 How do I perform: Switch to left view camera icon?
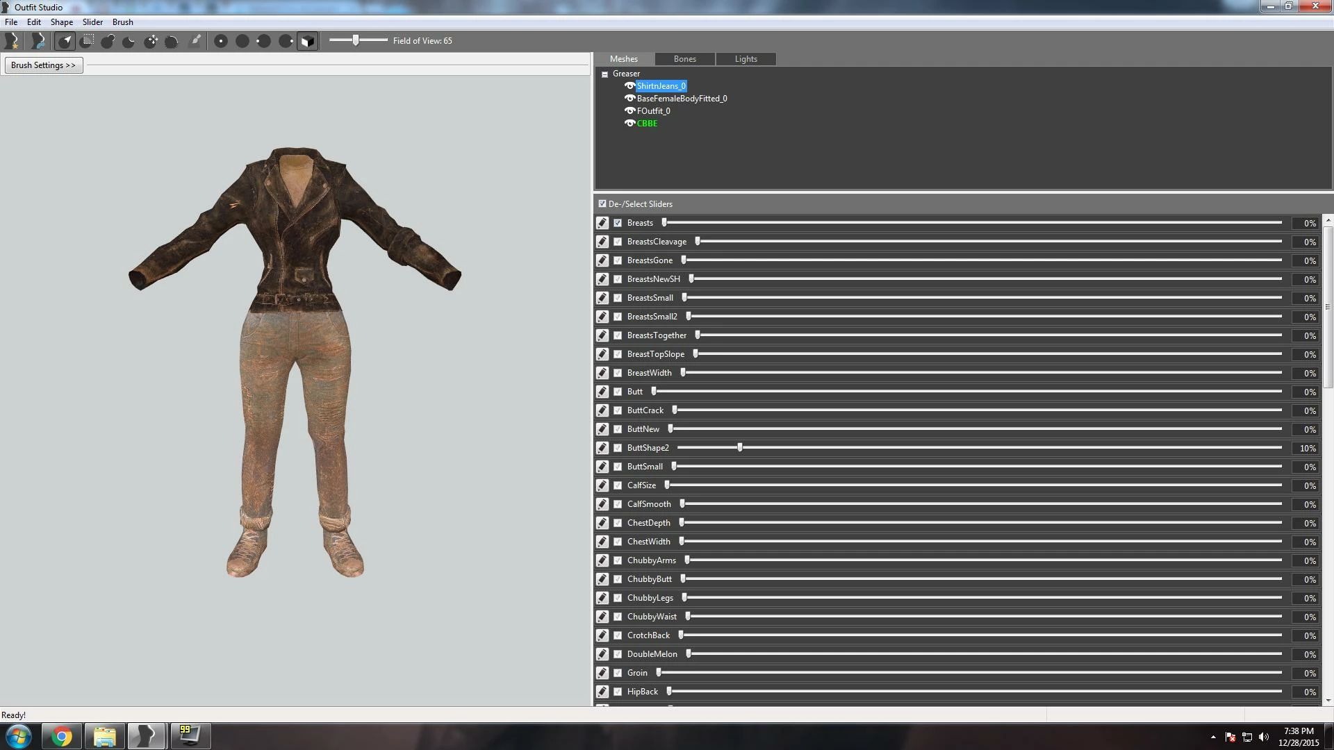click(263, 41)
